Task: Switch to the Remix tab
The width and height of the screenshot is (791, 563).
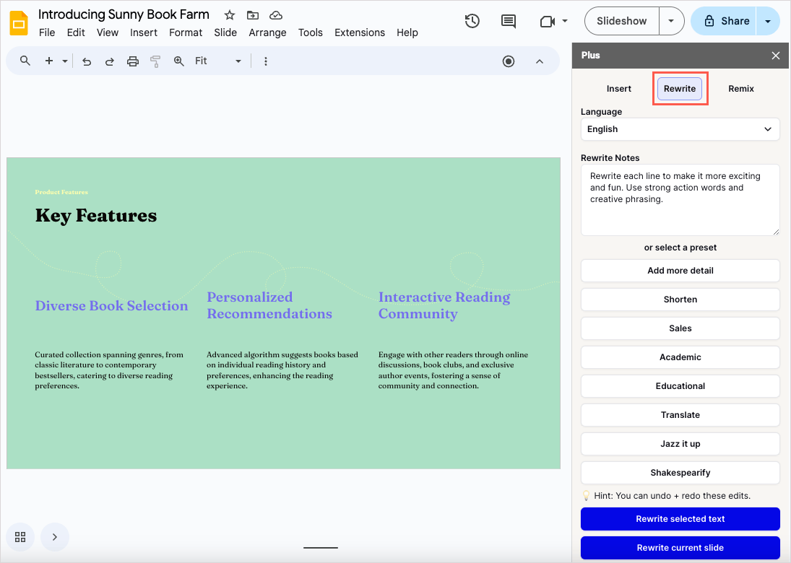Action: [741, 89]
